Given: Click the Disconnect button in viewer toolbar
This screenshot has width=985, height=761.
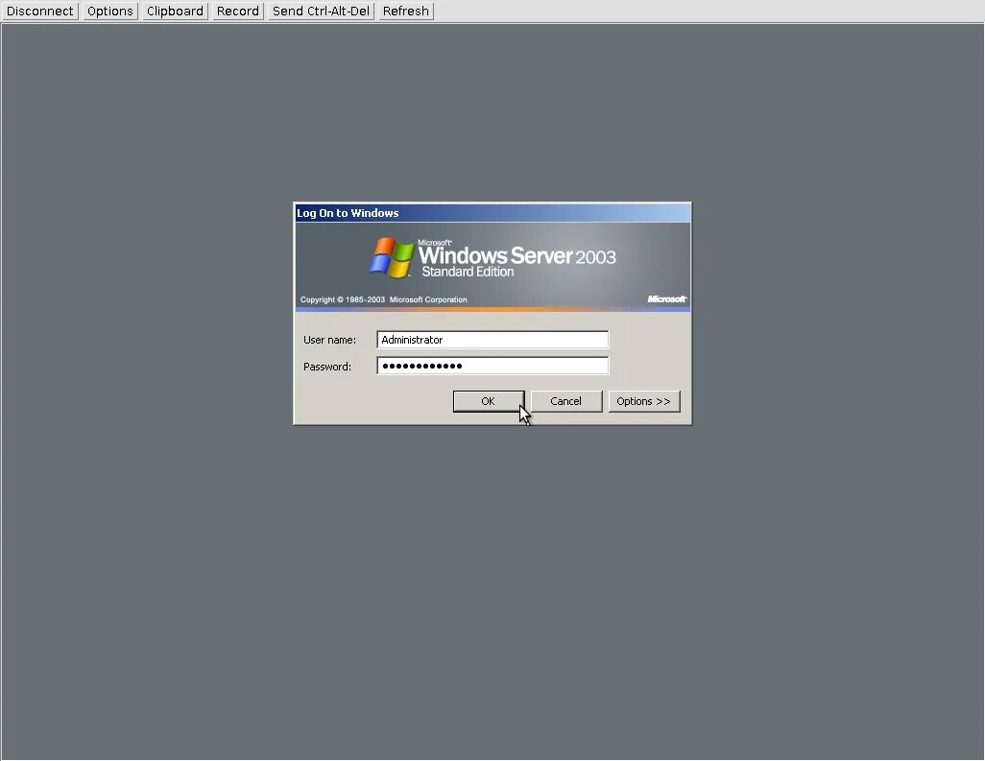Looking at the screenshot, I should click(40, 12).
